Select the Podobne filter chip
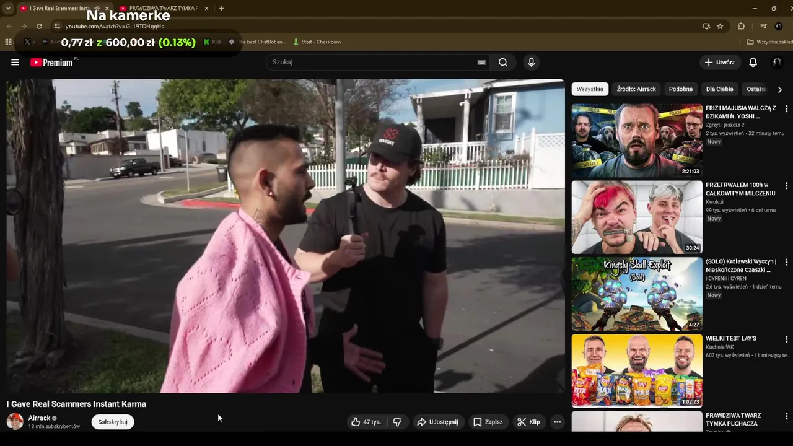The width and height of the screenshot is (793, 446). [x=681, y=89]
